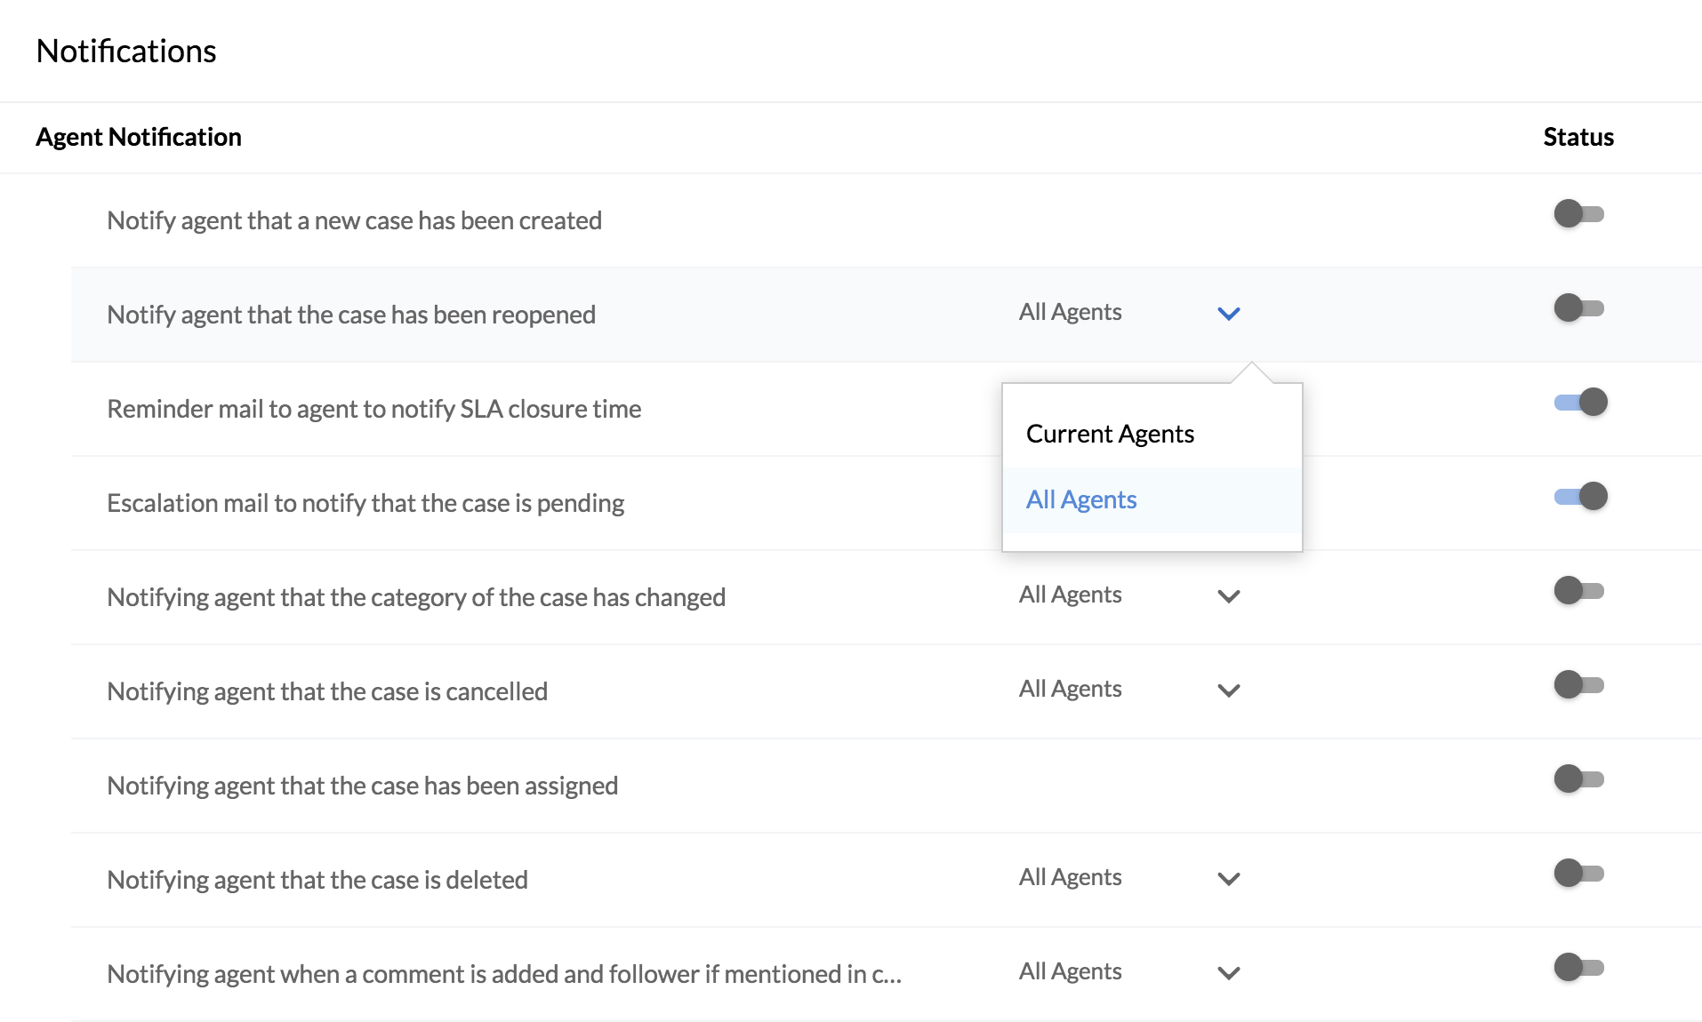The width and height of the screenshot is (1702, 1022).
Task: Click 'Notifying agent that the case has been assigned'
Action: pos(363,786)
